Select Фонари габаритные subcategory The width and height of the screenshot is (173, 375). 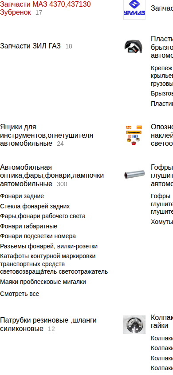coord(29,226)
